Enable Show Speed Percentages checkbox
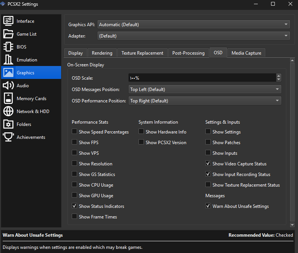 click(x=74, y=132)
